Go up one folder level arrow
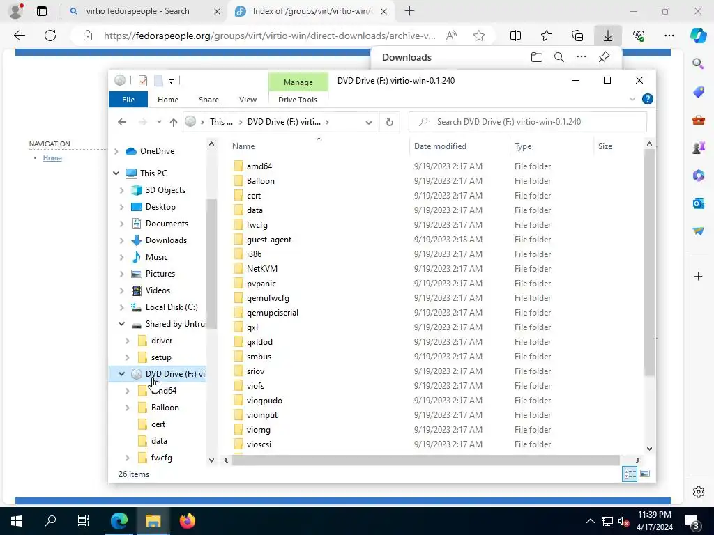 click(174, 122)
